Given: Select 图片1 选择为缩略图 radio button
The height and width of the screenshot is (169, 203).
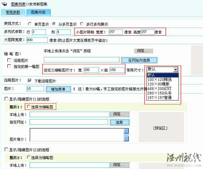Looking at the screenshot, I should pos(29,107).
